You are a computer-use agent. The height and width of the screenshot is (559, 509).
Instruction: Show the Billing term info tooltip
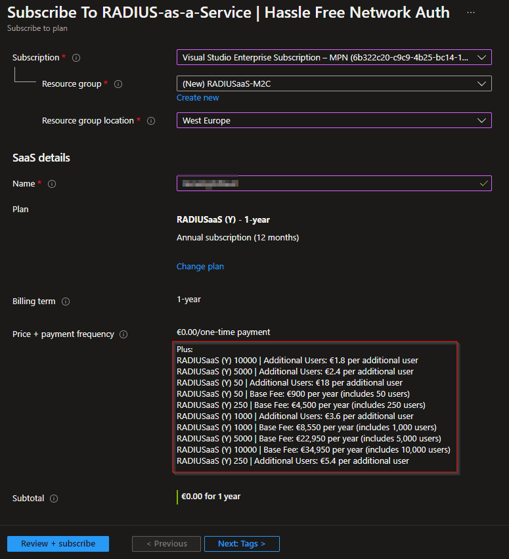tap(66, 302)
